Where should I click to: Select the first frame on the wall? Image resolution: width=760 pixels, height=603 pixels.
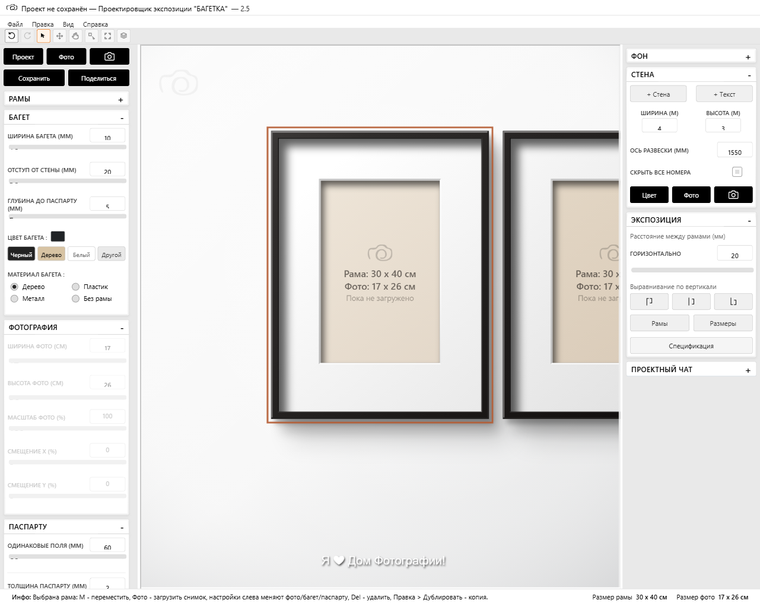point(380,275)
